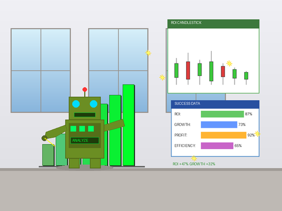Click the robot's right cyan eye
Image resolution: width=282 pixels, height=211 pixels.
(94, 104)
